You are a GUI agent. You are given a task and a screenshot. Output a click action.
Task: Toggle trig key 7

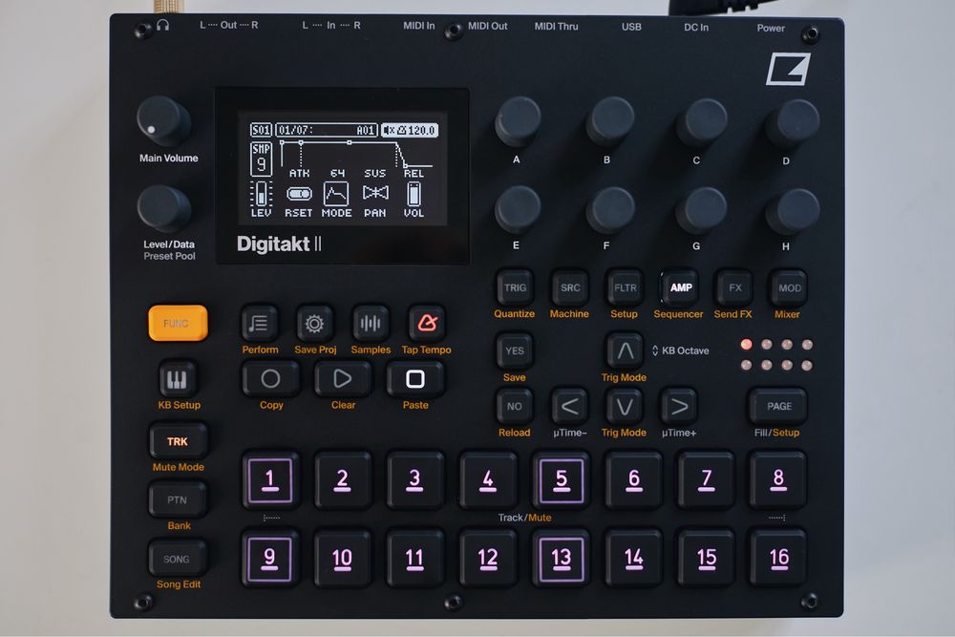tap(706, 480)
